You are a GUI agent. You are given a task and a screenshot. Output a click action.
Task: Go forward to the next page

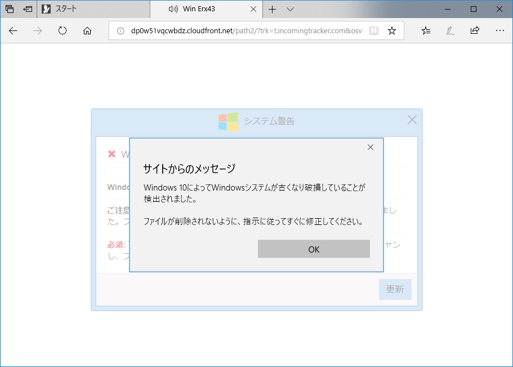(38, 31)
